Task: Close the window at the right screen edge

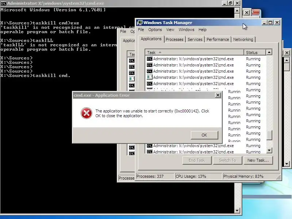Action: (287, 53)
